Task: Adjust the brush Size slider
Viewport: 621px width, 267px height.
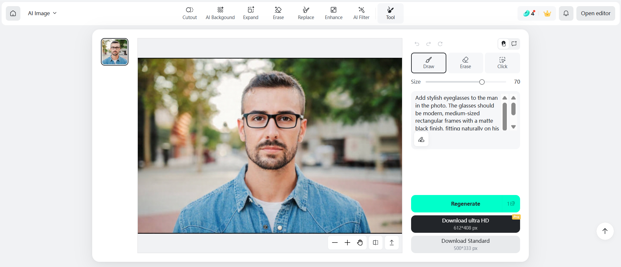Action: point(482,82)
